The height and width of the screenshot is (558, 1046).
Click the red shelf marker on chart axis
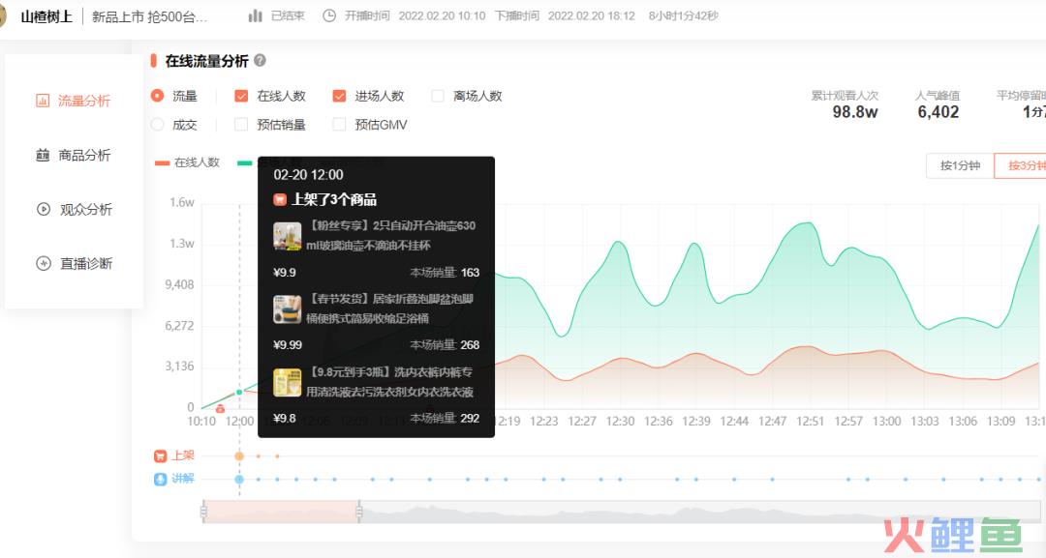click(220, 409)
